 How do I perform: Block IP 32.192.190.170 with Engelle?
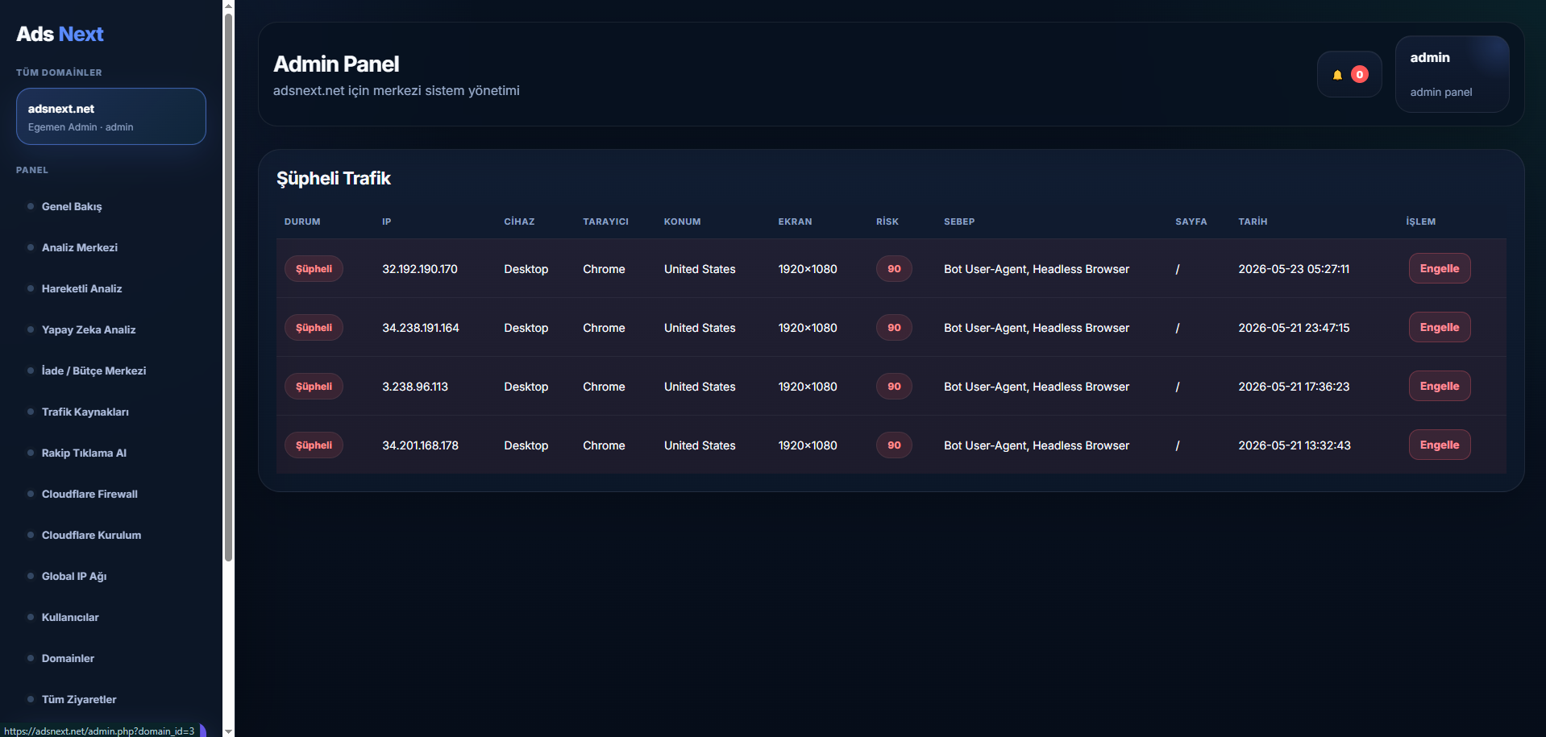tap(1440, 268)
